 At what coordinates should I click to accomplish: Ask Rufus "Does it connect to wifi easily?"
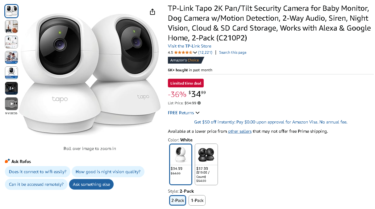[x=38, y=172]
